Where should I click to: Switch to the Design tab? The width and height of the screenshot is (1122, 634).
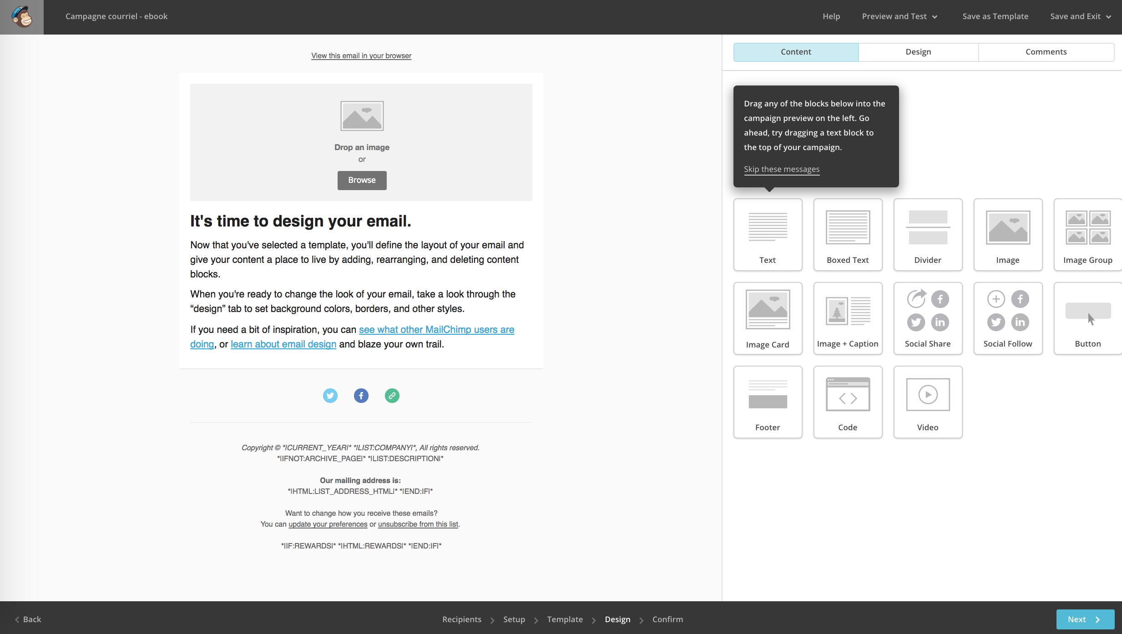pos(918,52)
